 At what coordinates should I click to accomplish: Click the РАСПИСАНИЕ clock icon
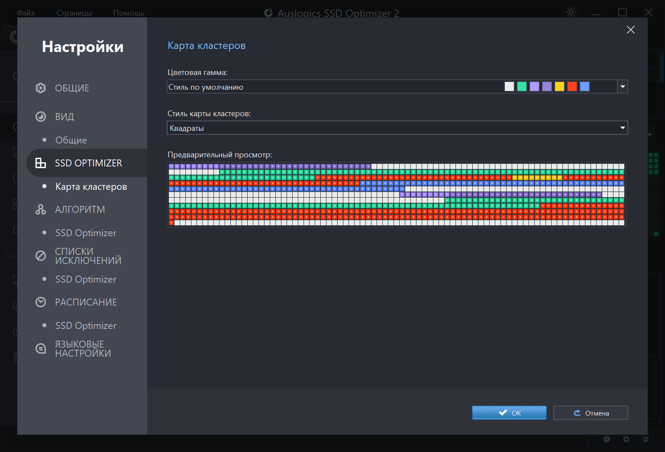41,302
